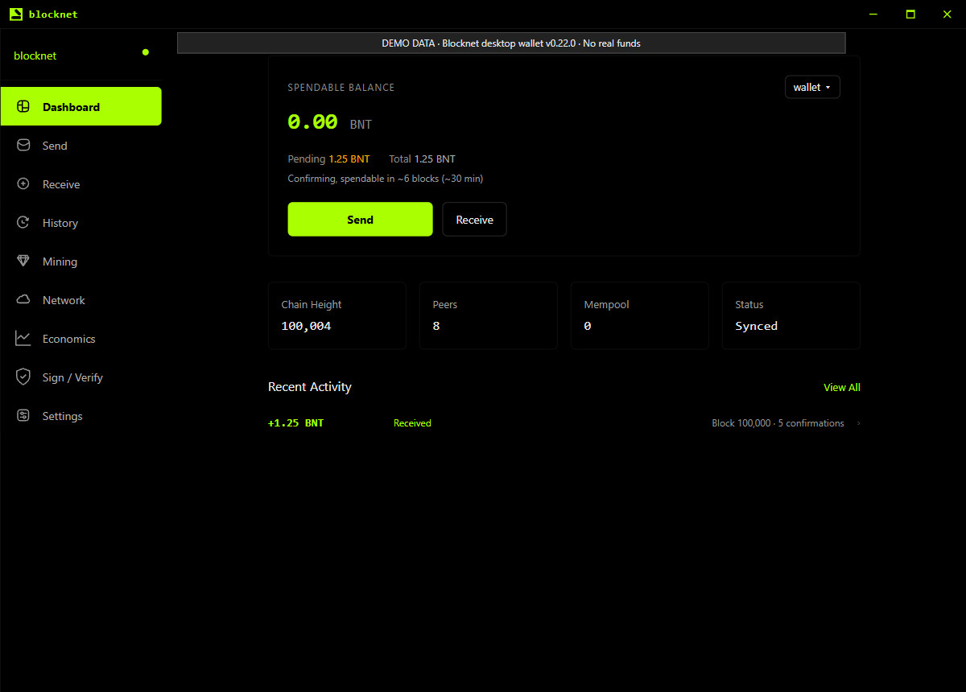Click the Network cloud icon in sidebar

(23, 300)
